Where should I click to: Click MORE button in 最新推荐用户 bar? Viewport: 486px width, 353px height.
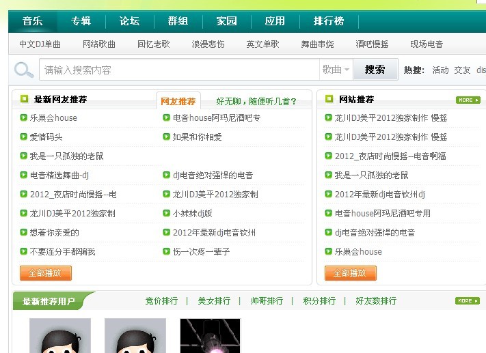click(x=468, y=300)
